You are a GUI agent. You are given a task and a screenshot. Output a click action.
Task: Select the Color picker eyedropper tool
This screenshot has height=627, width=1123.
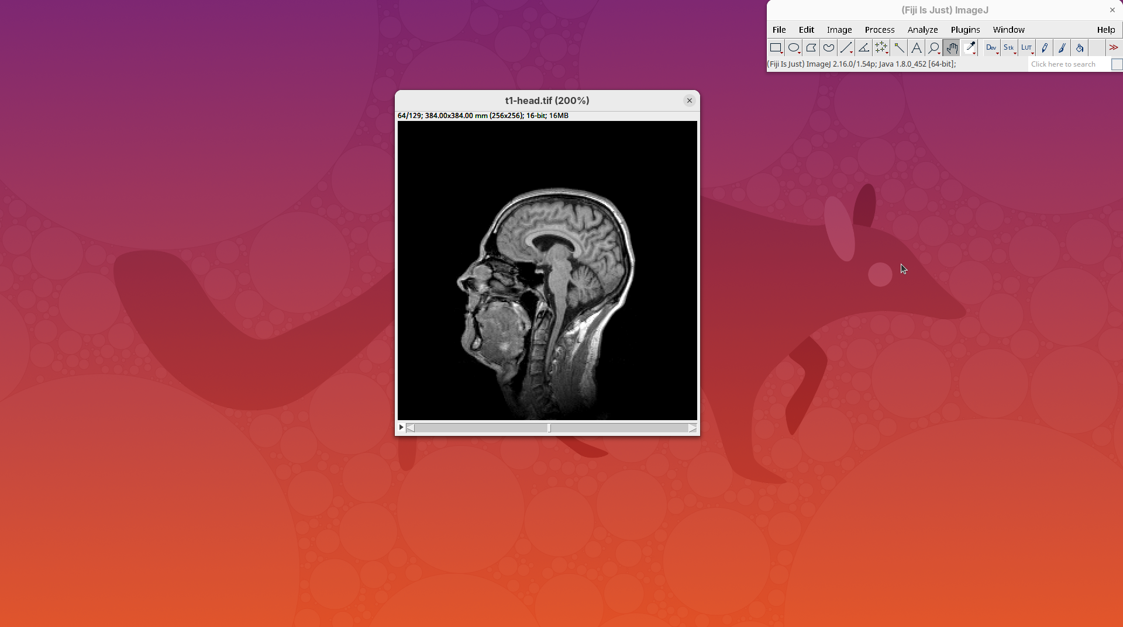click(x=970, y=48)
